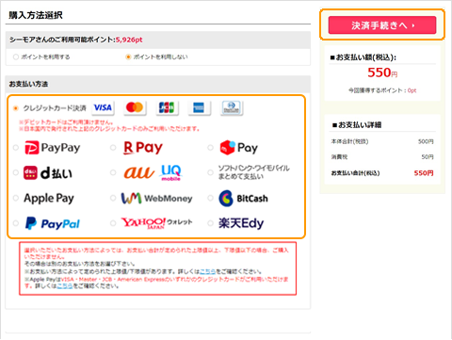Image resolution: width=452 pixels, height=340 pixels.
Task: Choose the d払い radio button
Action: (16, 172)
